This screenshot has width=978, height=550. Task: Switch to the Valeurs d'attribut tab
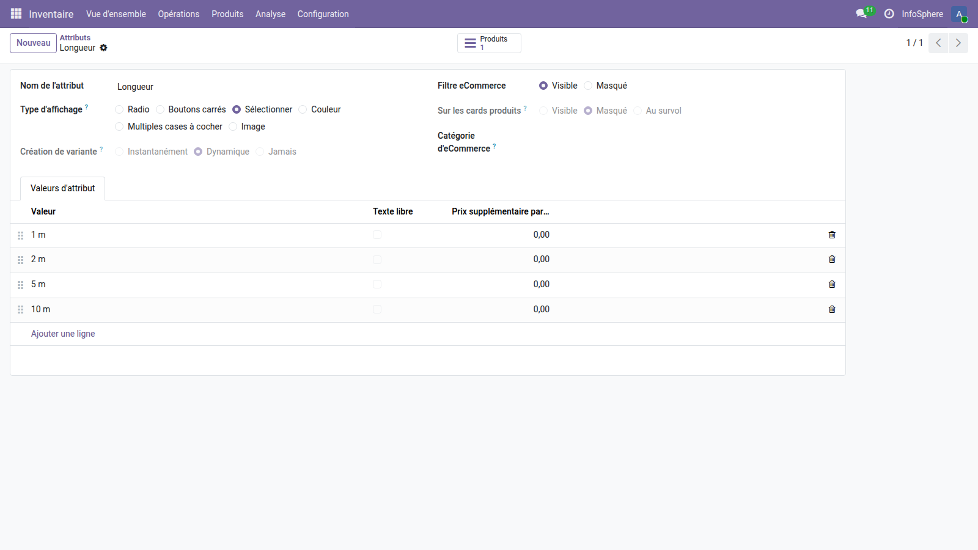click(62, 188)
